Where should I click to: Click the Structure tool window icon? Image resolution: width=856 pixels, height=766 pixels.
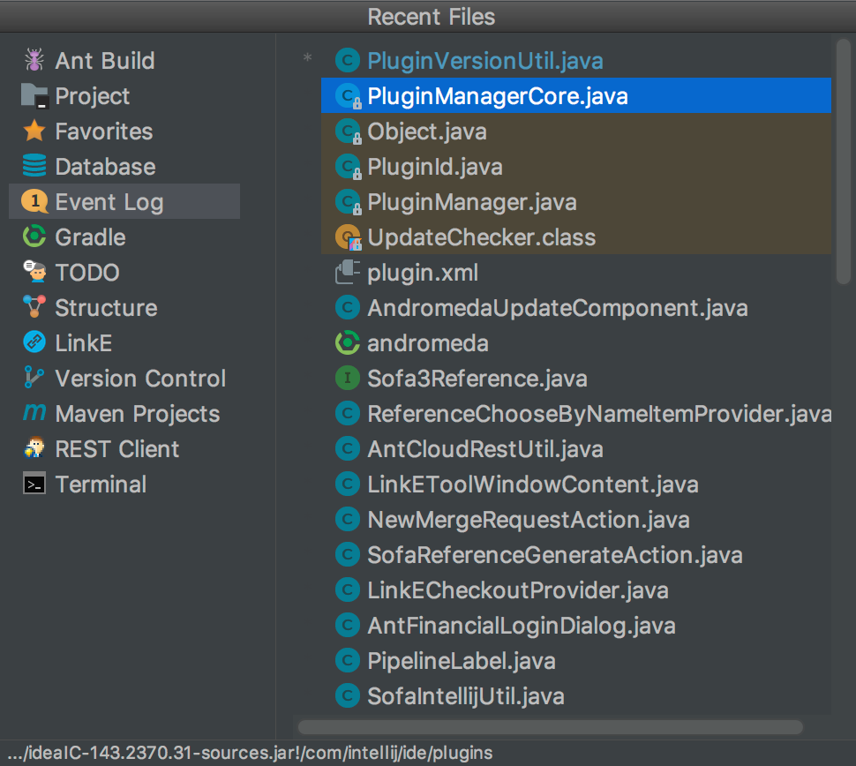(34, 307)
